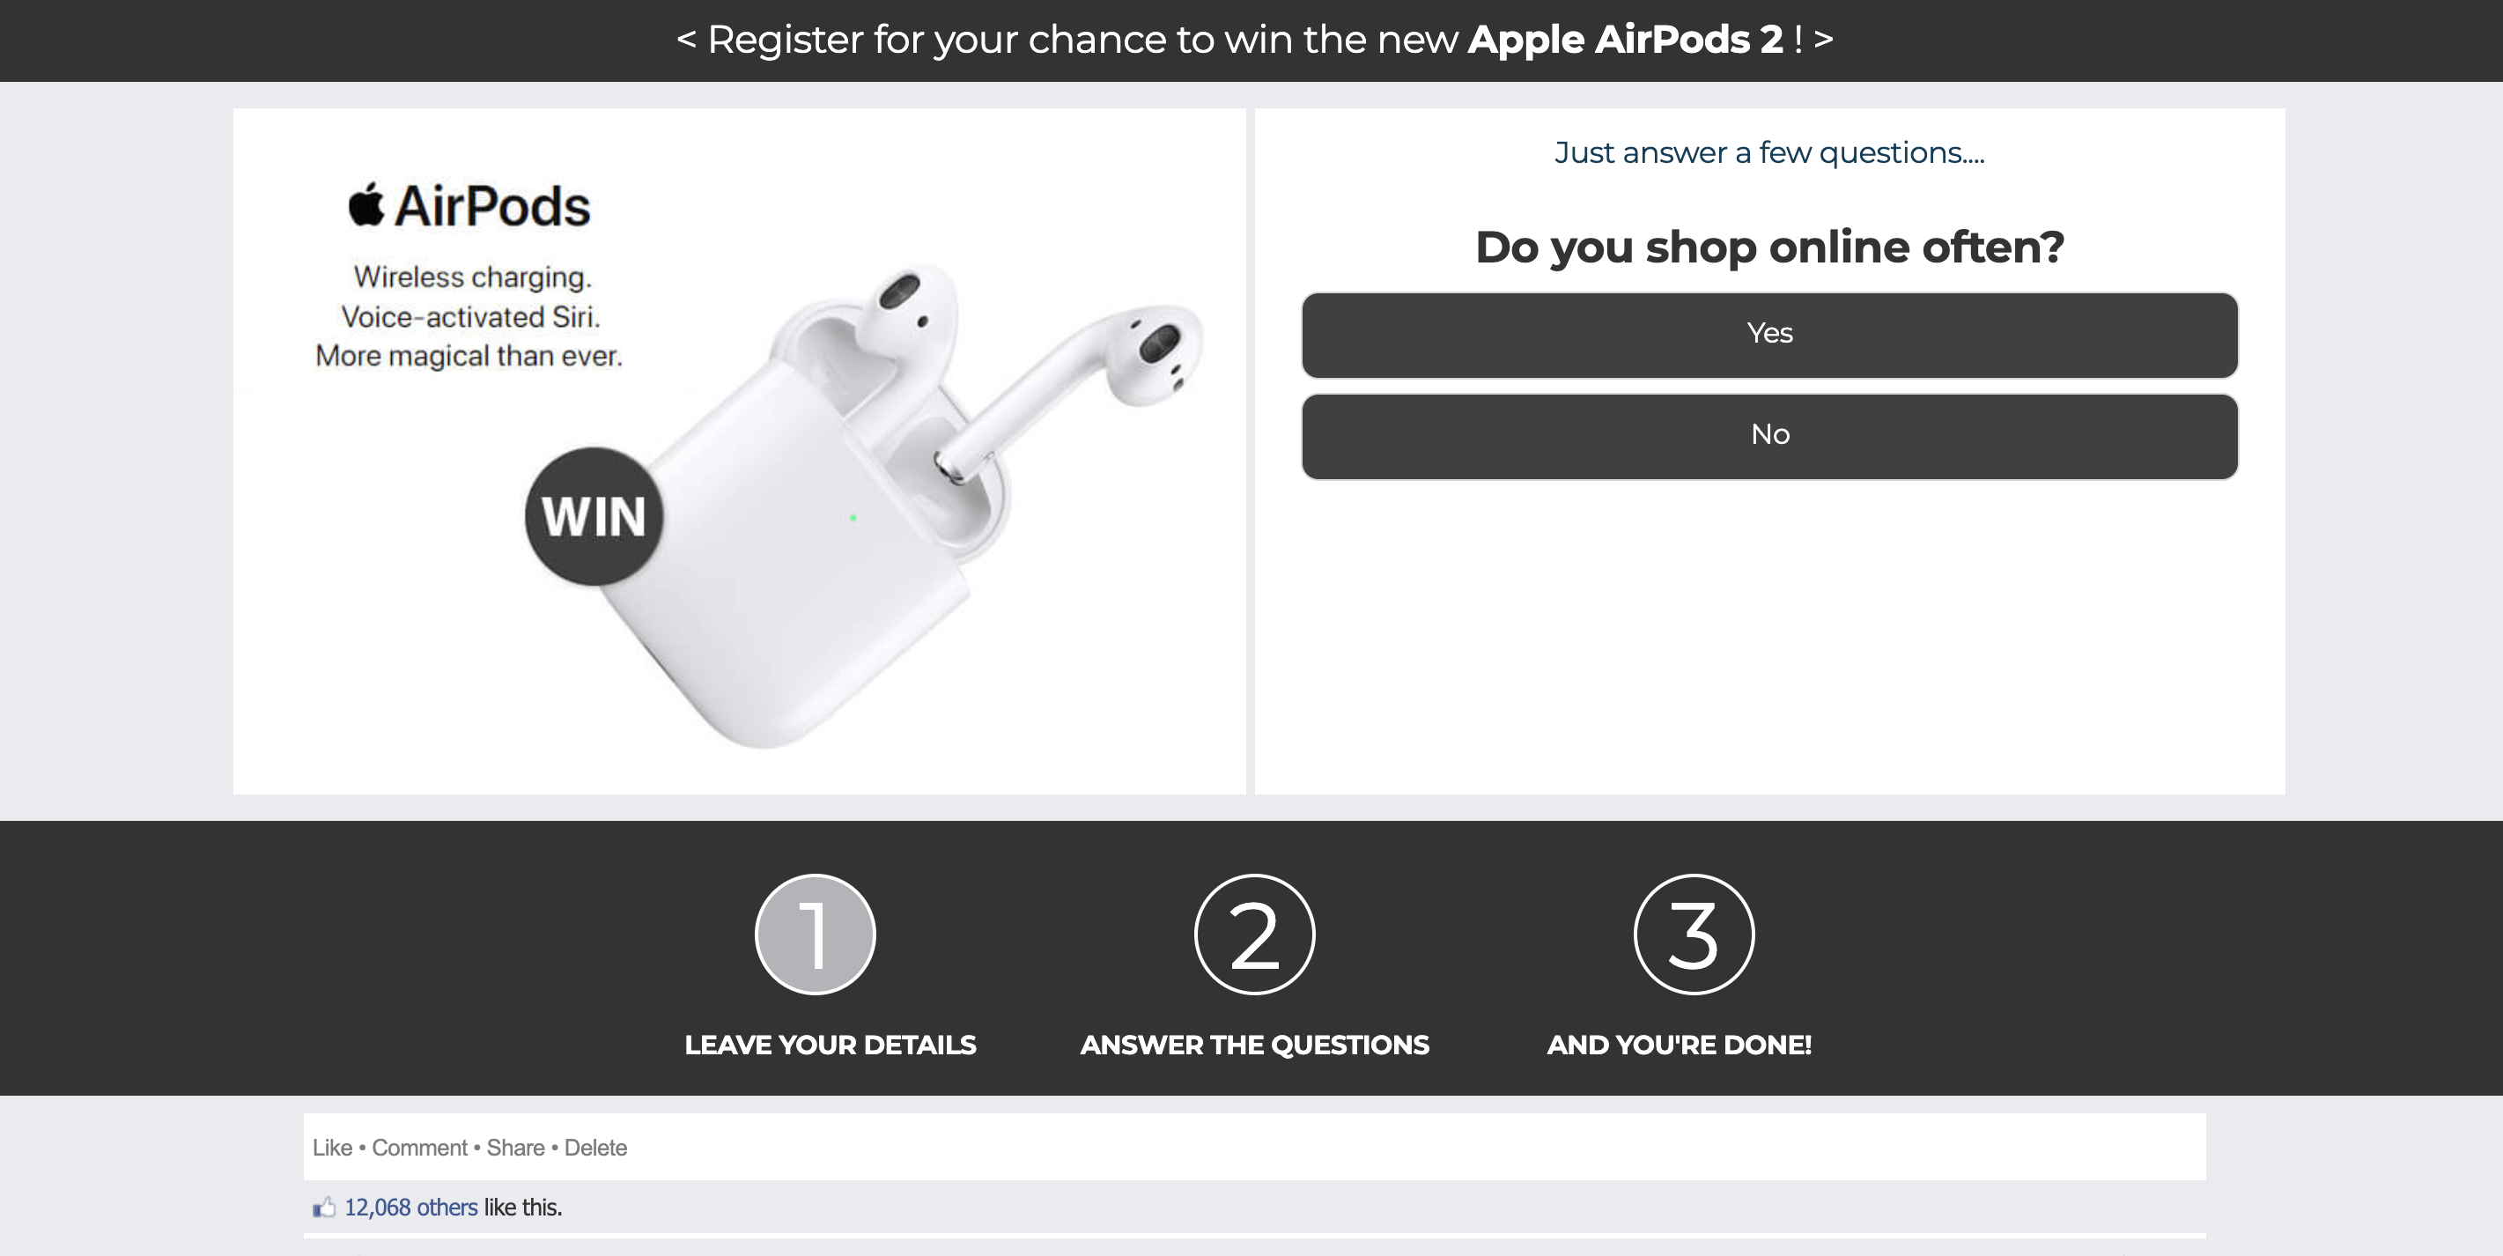Screen dimensions: 2503x1256
Task: Click the step 3 circle icon
Action: point(1694,934)
